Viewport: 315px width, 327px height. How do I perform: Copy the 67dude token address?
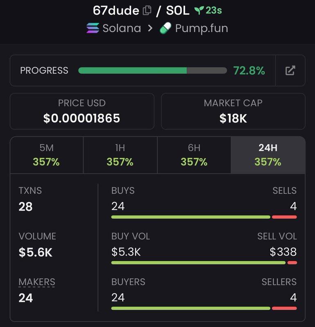[x=147, y=11]
